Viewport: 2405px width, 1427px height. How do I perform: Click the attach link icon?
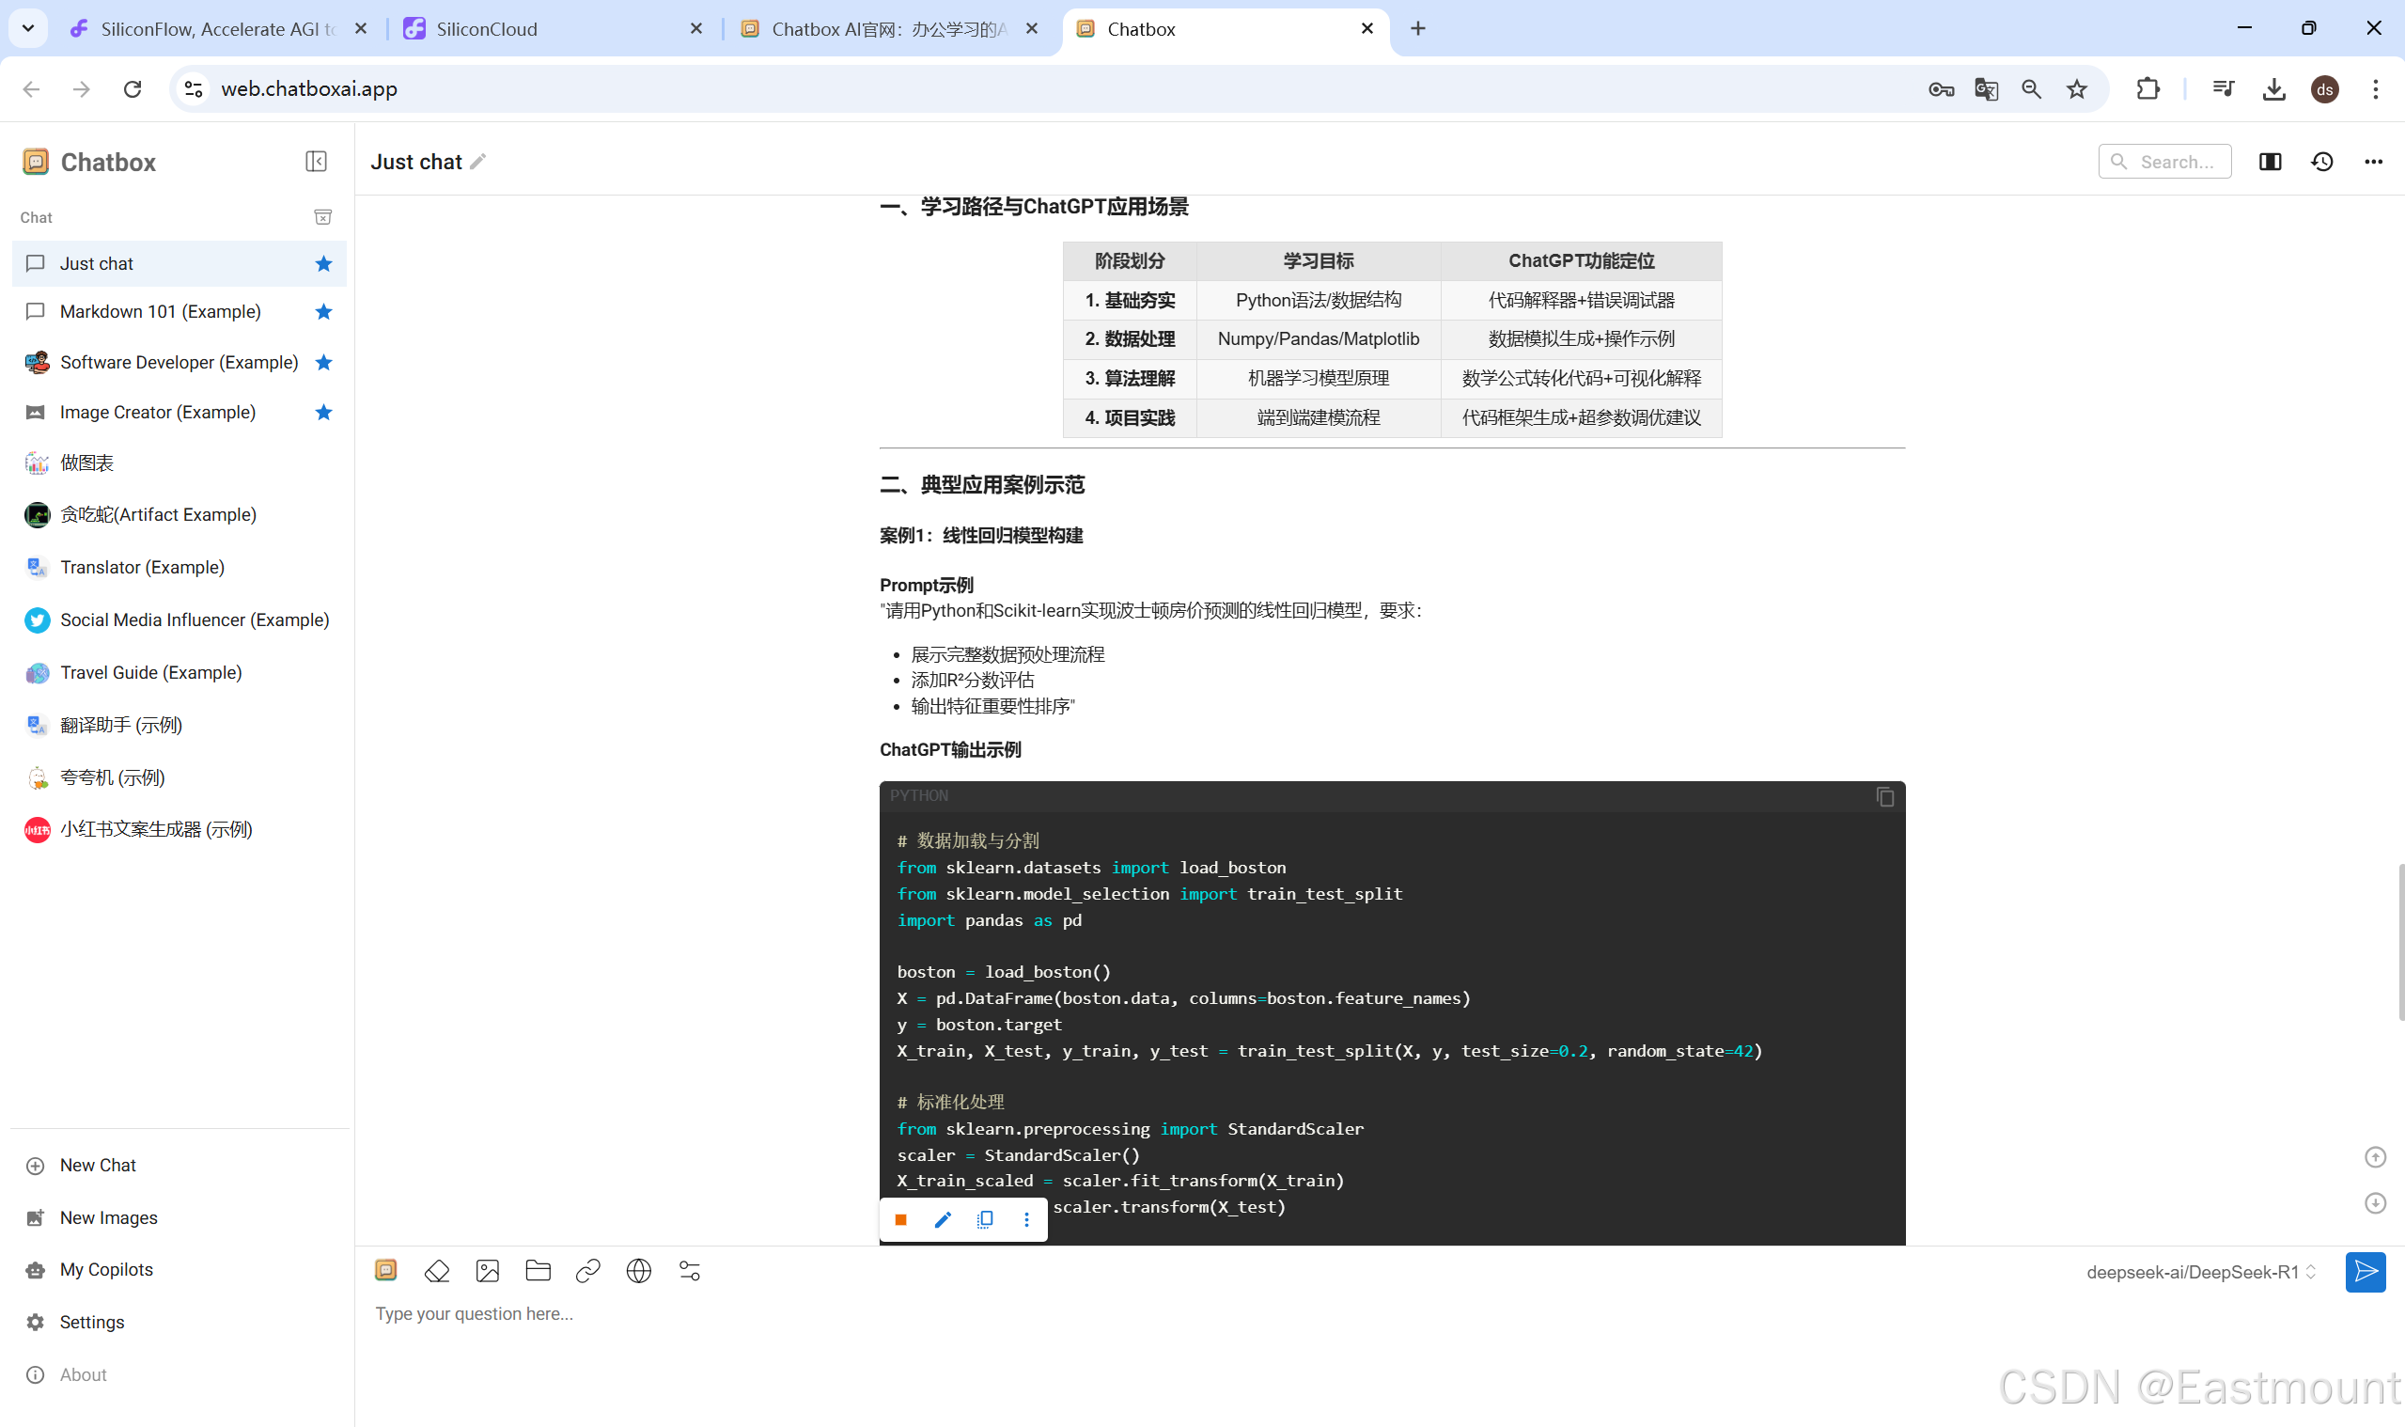pyautogui.click(x=587, y=1271)
